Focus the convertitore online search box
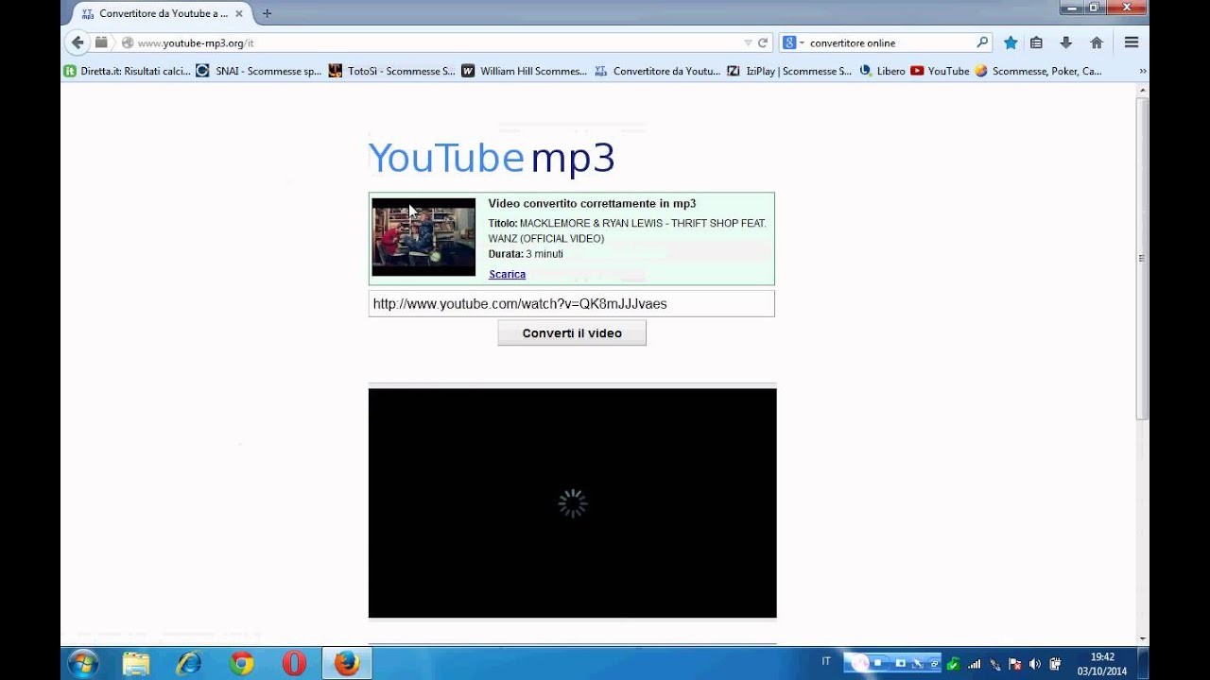 pos(889,42)
